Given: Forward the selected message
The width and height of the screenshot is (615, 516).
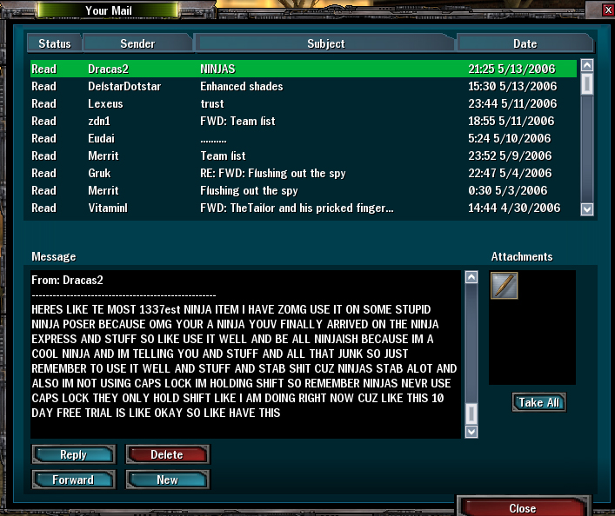Looking at the screenshot, I should pyautogui.click(x=74, y=480).
